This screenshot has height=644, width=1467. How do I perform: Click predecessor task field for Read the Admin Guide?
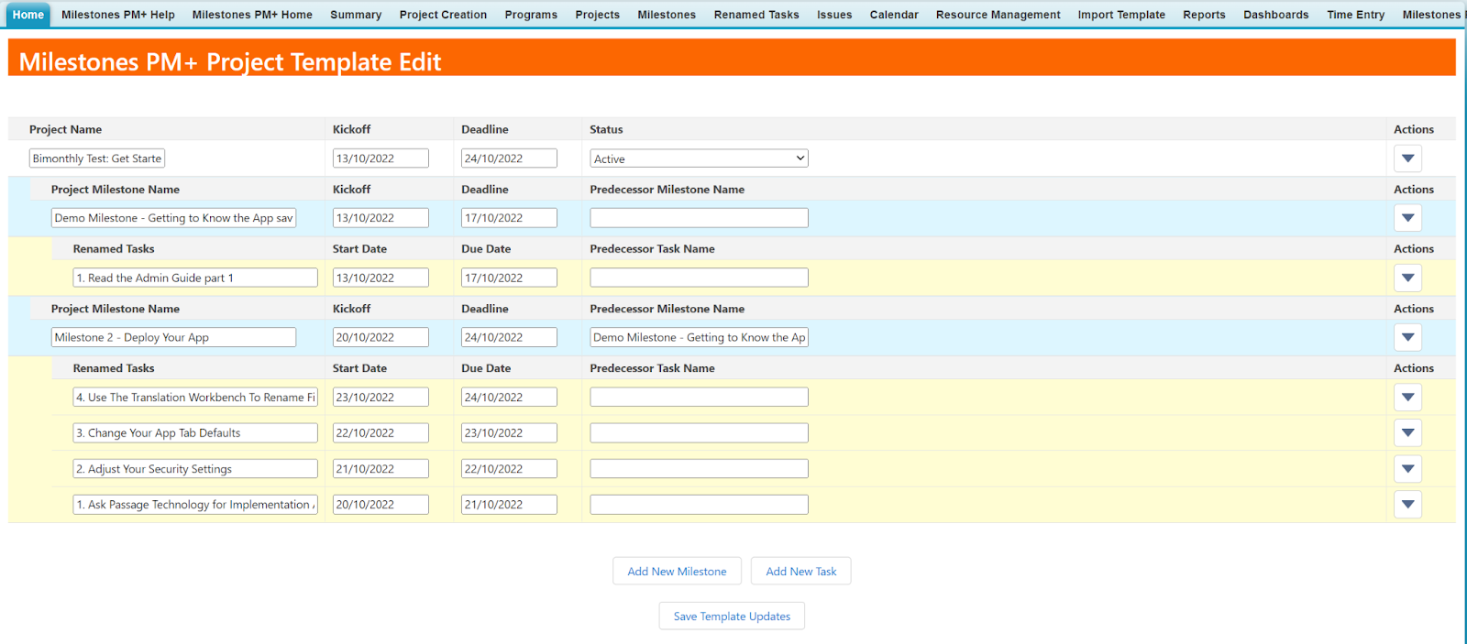[700, 278]
